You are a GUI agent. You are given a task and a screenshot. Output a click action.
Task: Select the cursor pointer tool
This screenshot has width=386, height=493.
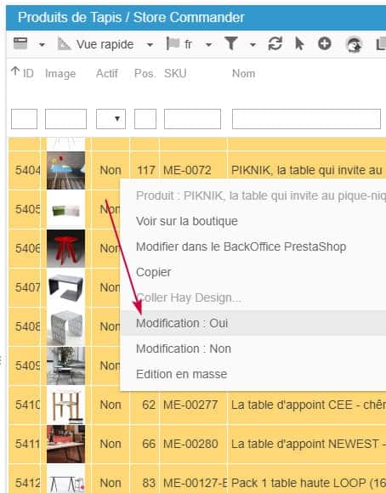(299, 43)
